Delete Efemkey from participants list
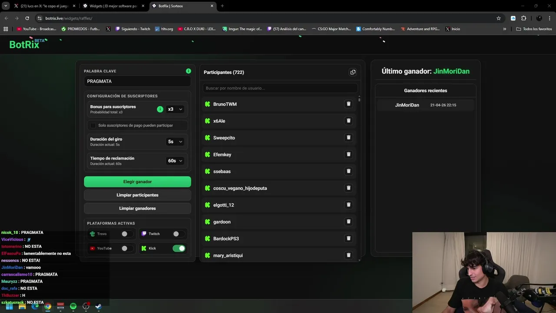Screen dimensions: 556x313 [348, 154]
